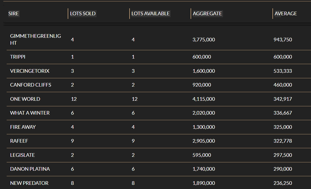The width and height of the screenshot is (311, 189).
Task: Select the NEW PREDATOR sire name
Action: point(29,183)
